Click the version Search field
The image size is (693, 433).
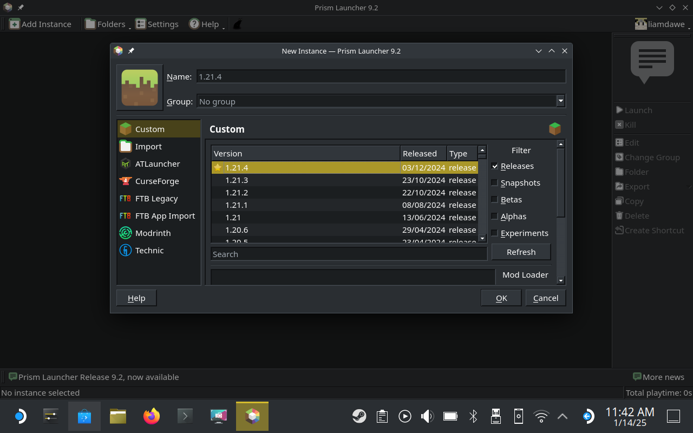pyautogui.click(x=349, y=254)
